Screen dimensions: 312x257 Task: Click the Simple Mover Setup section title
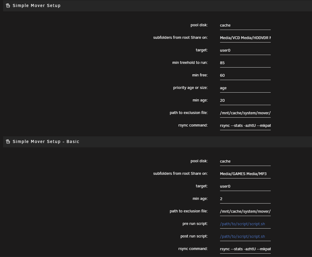[x=37, y=5]
